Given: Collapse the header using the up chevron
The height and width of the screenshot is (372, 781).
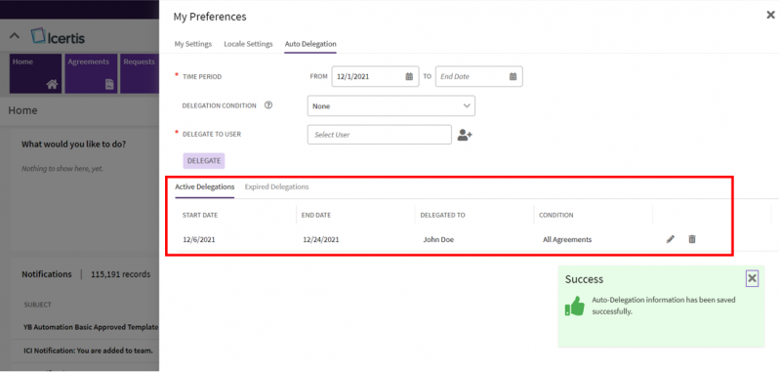Looking at the screenshot, I should (x=15, y=36).
